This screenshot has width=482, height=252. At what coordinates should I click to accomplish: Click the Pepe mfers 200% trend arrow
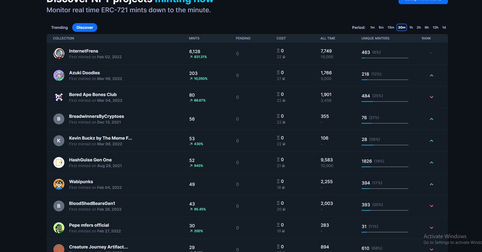pos(191,231)
